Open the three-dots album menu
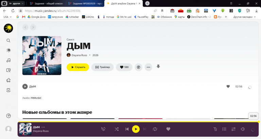 coord(149,67)
